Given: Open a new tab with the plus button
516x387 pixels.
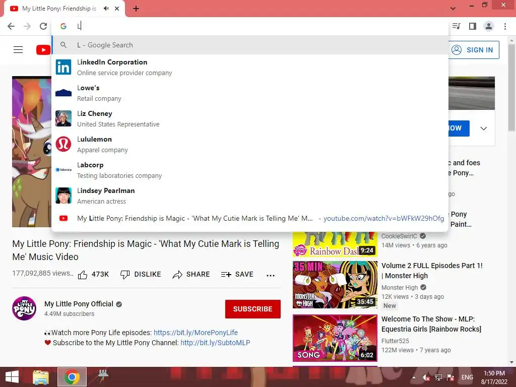Looking at the screenshot, I should pos(136,9).
